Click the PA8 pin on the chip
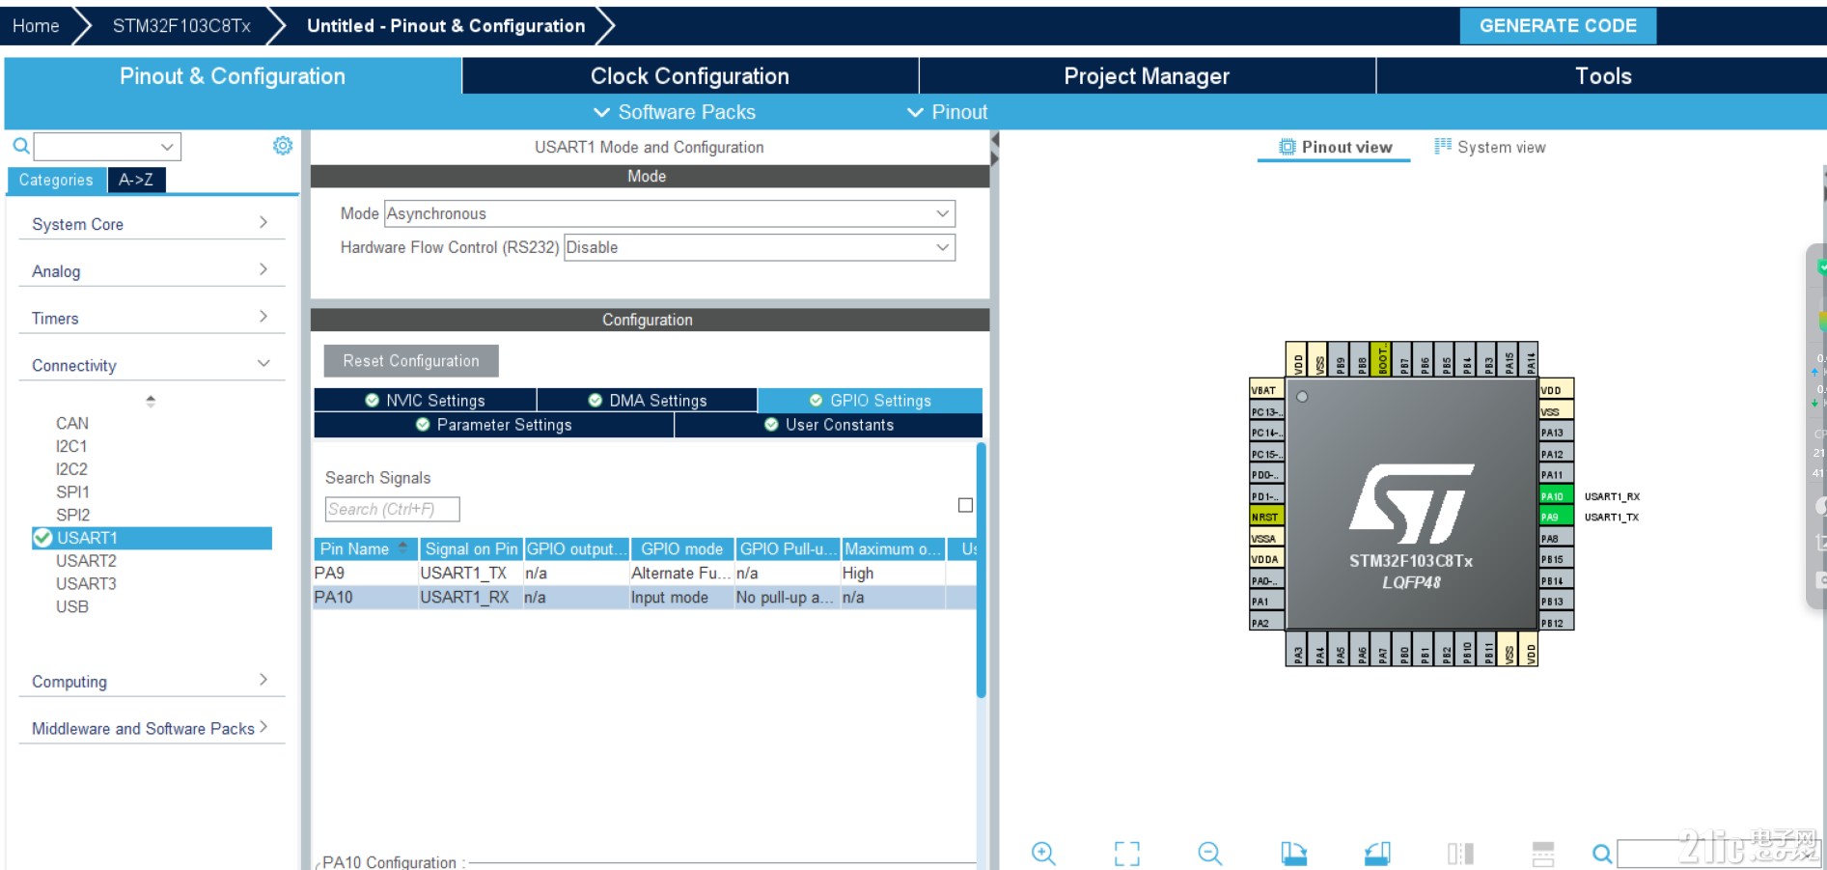 (1556, 538)
